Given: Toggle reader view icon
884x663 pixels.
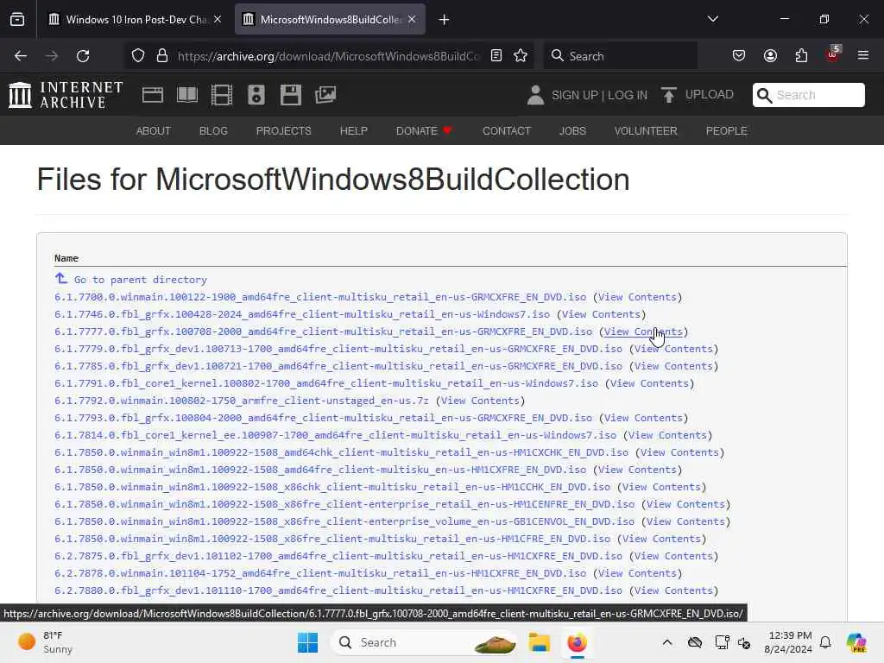Looking at the screenshot, I should click(496, 56).
